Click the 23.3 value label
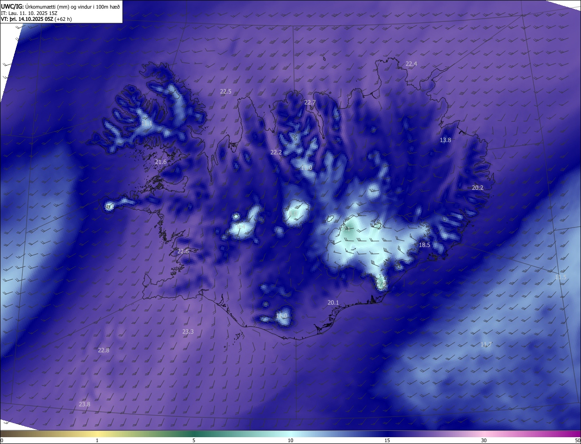 (188, 332)
